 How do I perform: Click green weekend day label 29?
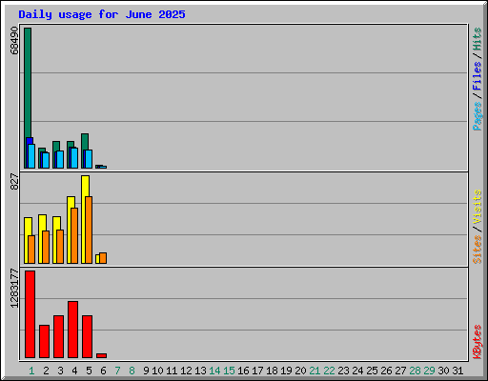click(429, 371)
